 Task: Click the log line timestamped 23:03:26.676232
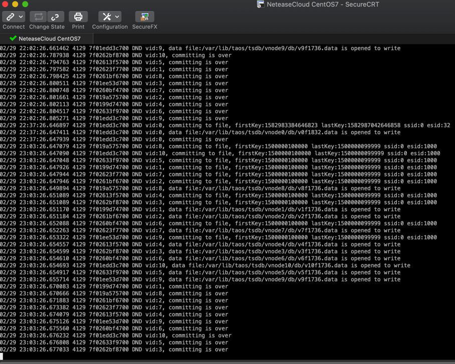tap(116, 335)
